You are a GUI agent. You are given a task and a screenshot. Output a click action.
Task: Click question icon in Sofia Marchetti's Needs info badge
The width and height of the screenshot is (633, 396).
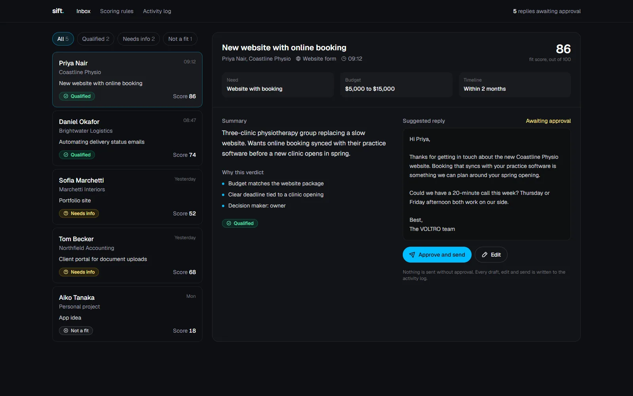[x=66, y=213]
